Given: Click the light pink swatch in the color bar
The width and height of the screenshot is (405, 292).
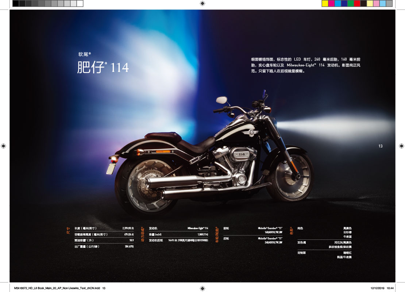Looking at the screenshot, I should tap(376, 3).
